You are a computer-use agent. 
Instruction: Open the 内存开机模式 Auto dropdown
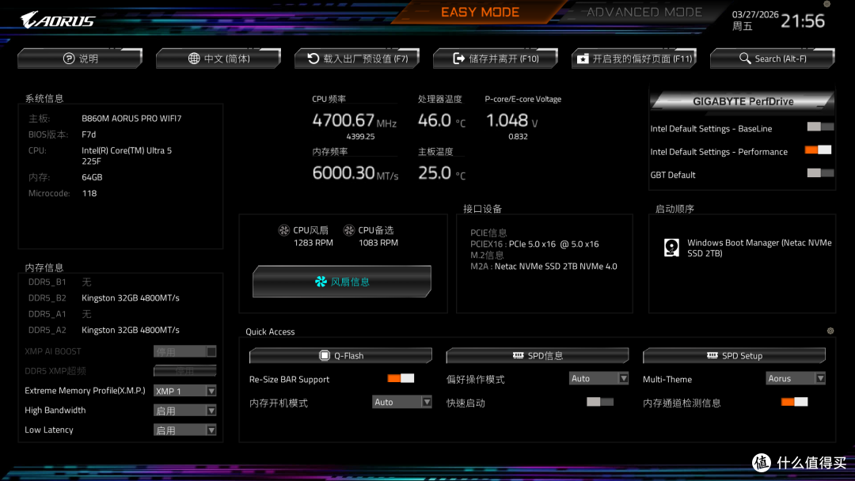[402, 402]
